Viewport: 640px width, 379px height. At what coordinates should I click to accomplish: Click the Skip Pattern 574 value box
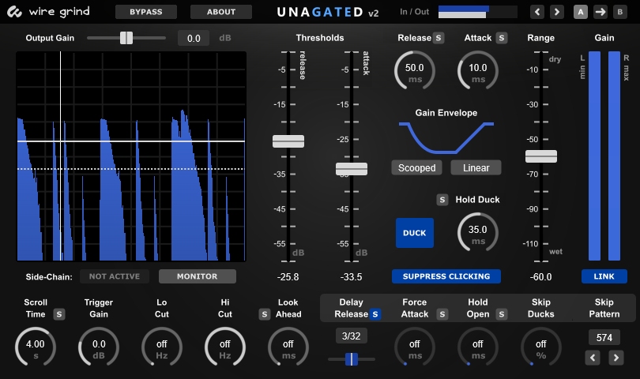coord(604,337)
